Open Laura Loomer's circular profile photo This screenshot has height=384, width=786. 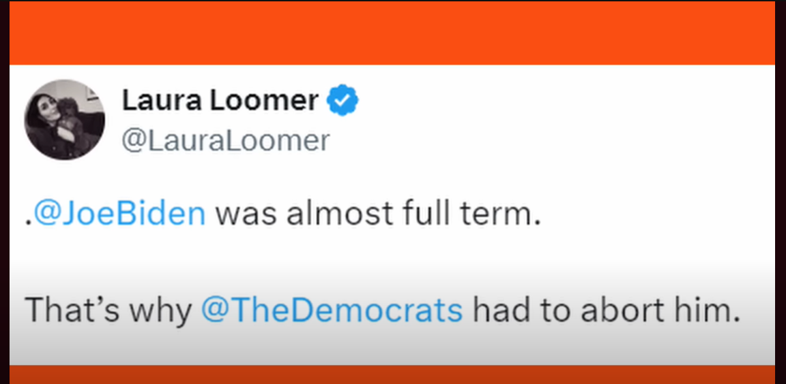[x=64, y=120]
